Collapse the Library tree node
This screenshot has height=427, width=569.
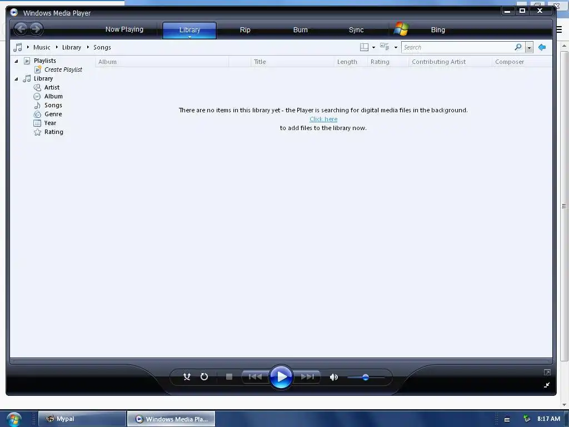click(x=16, y=79)
